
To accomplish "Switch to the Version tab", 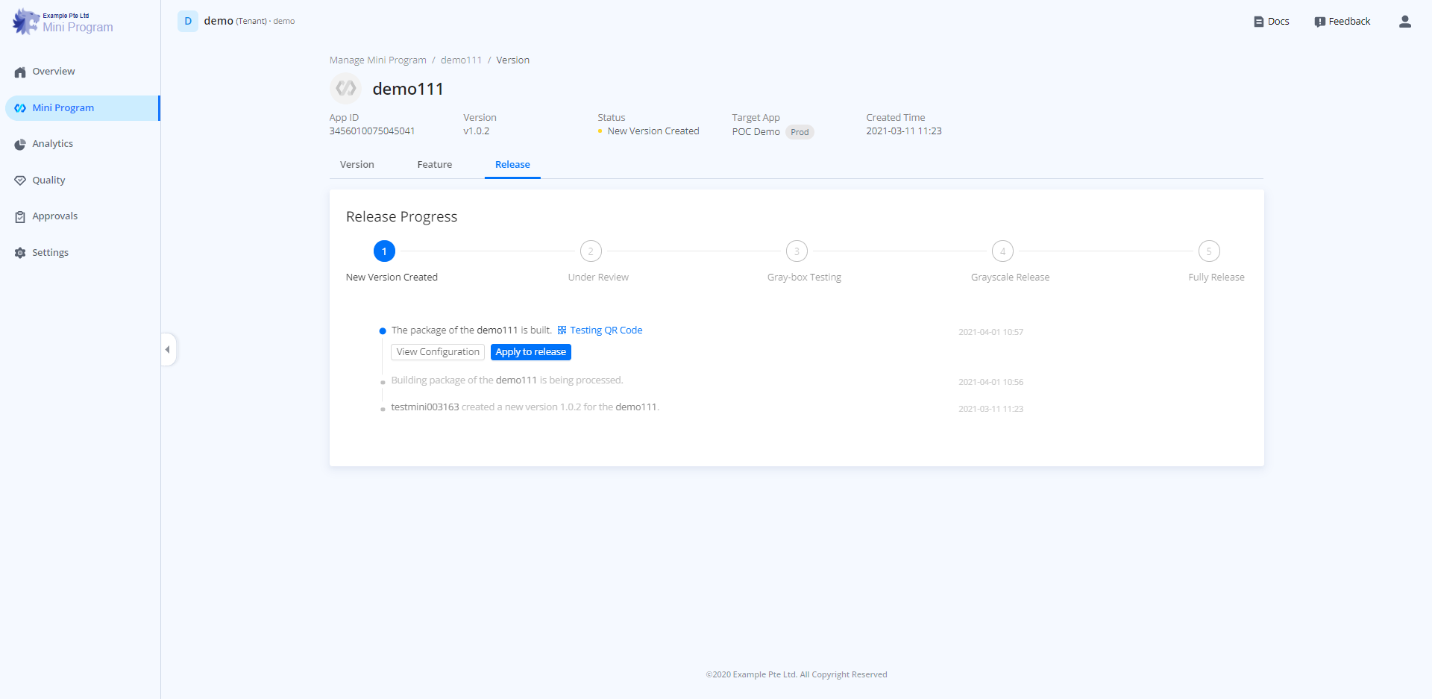I will [357, 165].
